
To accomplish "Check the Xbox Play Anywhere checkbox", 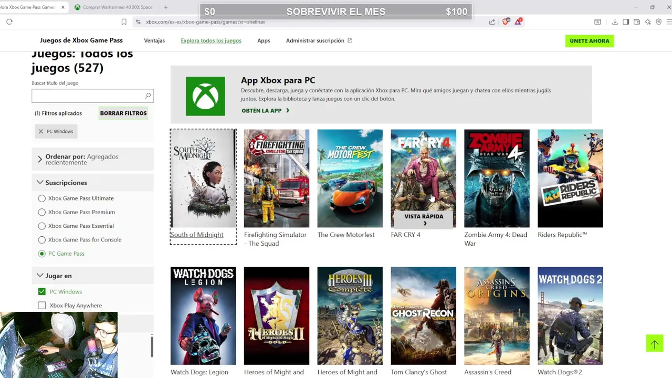I will click(41, 306).
